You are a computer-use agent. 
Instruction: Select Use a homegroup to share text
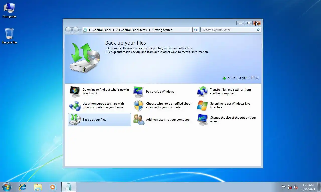coord(103,105)
